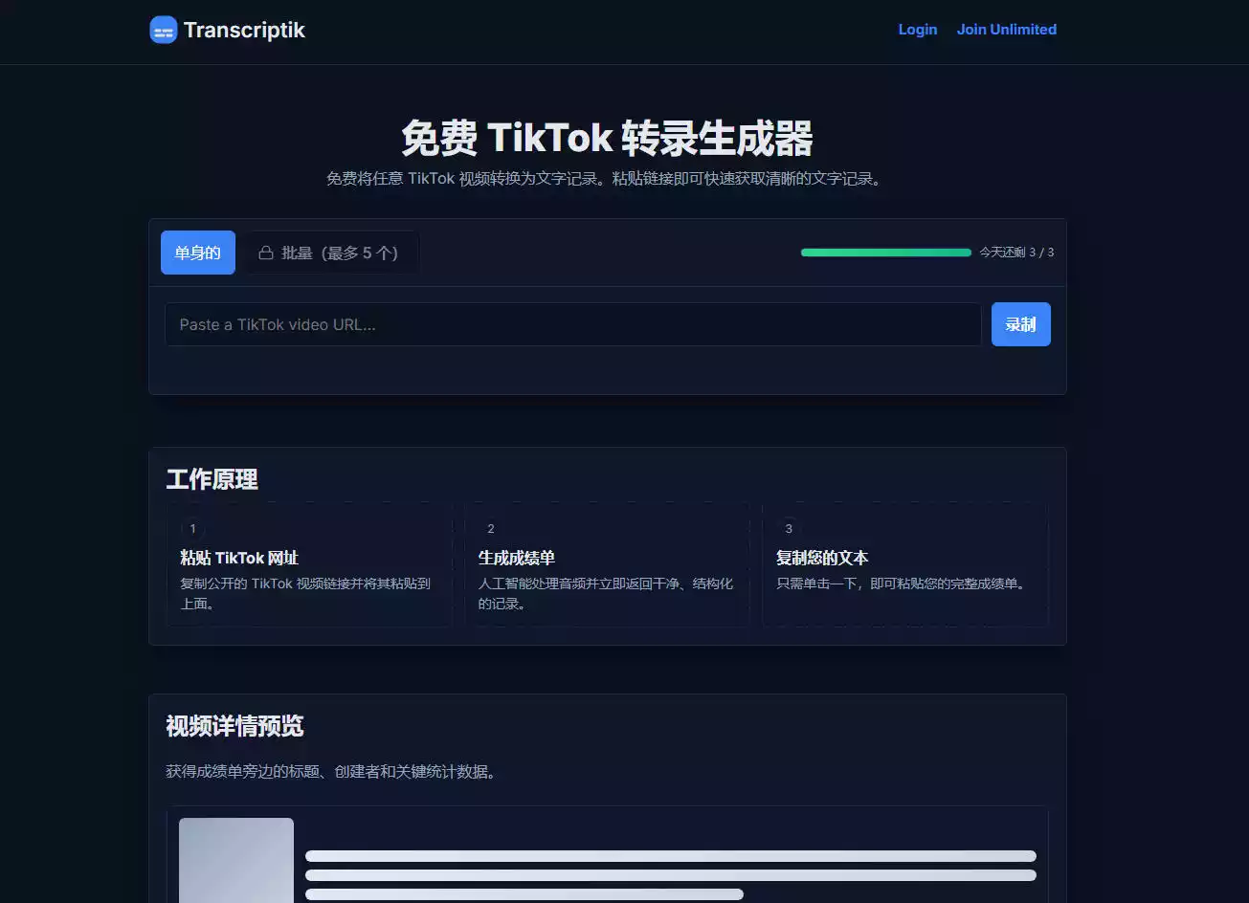Click the 生成成绩单 step title

pyautogui.click(x=517, y=558)
